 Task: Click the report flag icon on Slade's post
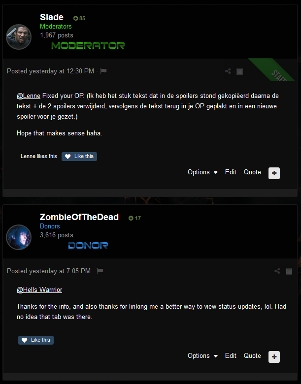click(x=103, y=71)
